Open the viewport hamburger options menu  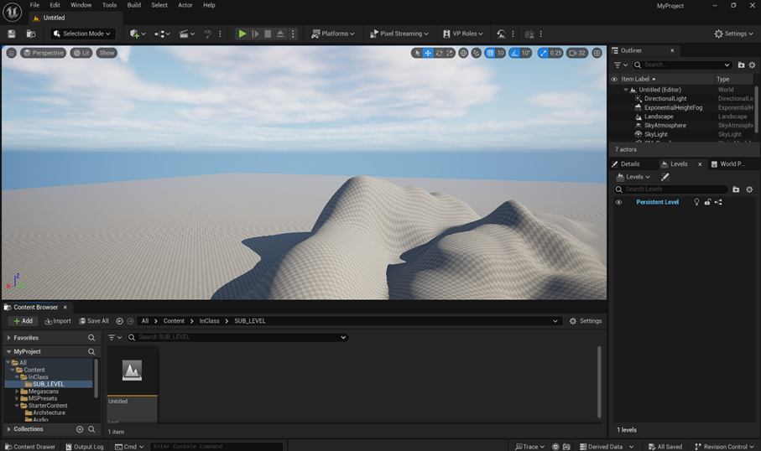click(x=11, y=53)
